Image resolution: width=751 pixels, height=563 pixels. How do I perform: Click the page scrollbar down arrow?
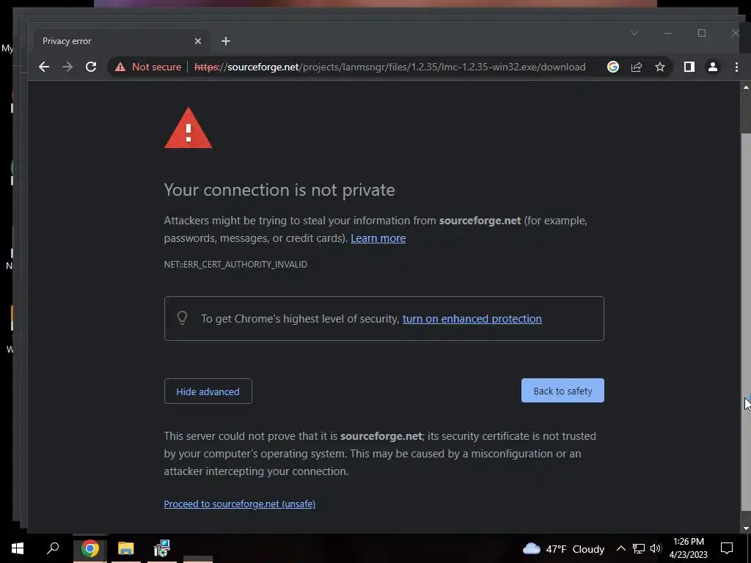pyautogui.click(x=746, y=528)
